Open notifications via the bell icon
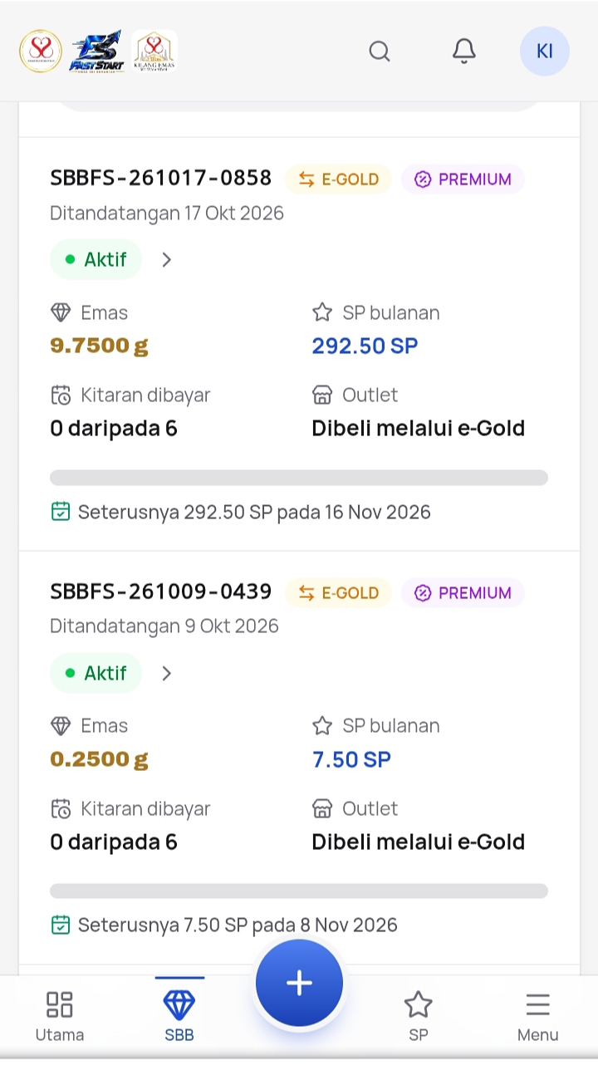 (464, 52)
